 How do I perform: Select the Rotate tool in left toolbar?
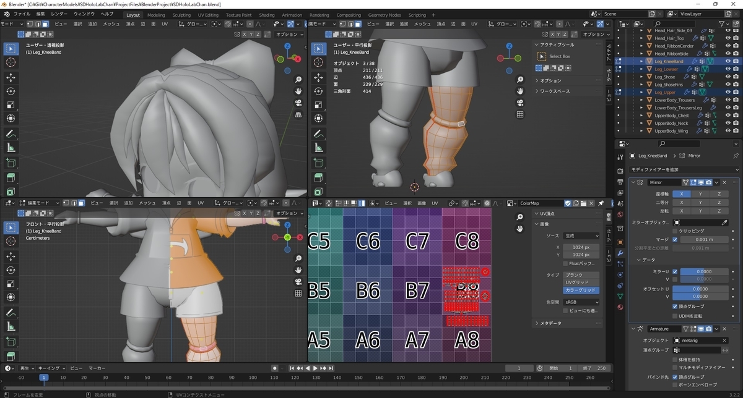coord(11,91)
